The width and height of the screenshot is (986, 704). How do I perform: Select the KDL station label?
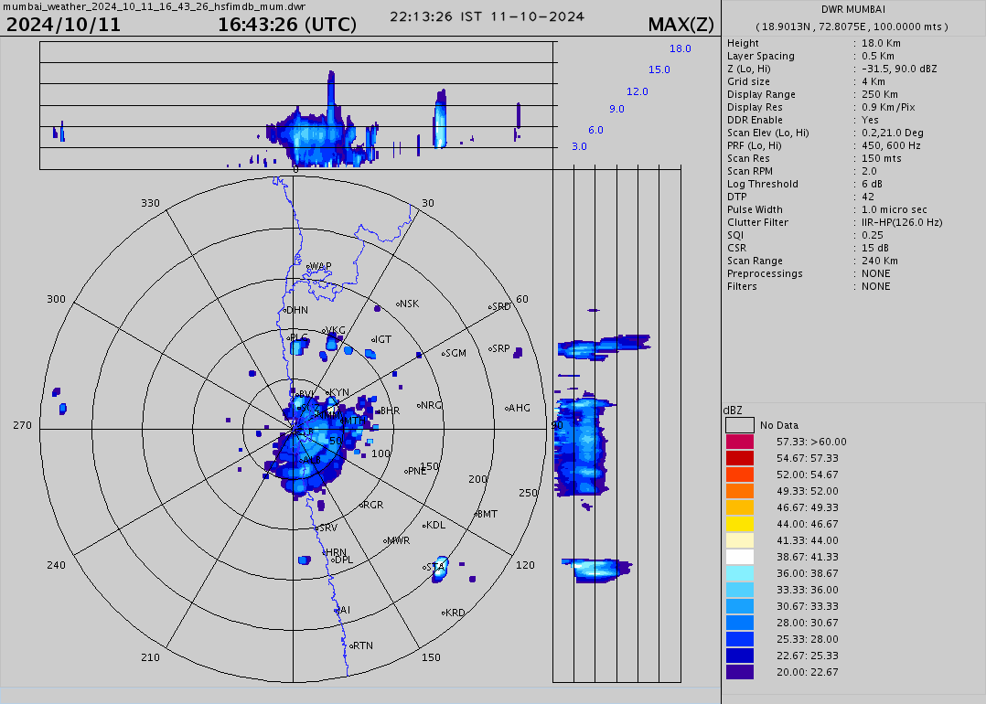(x=435, y=525)
